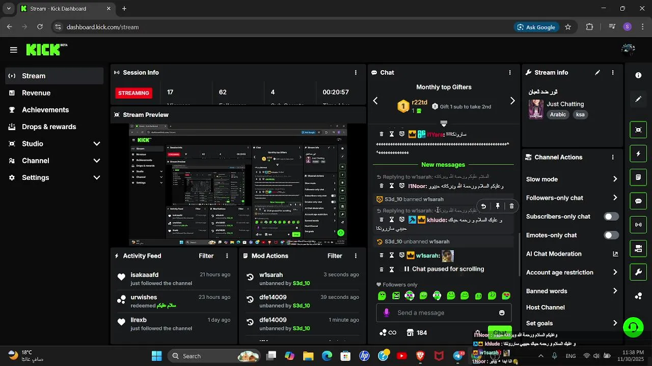Image resolution: width=652 pixels, height=366 pixels.
Task: Click the heart-eyes emote in quick emotes
Action: point(506,295)
